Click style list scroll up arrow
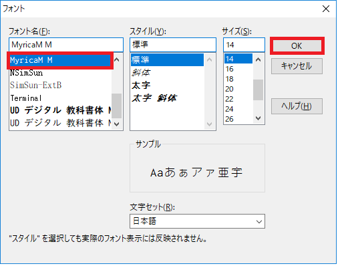 click(x=210, y=59)
